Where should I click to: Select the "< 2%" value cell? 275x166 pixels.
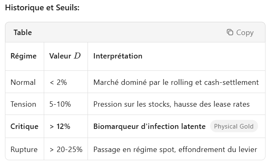click(58, 82)
